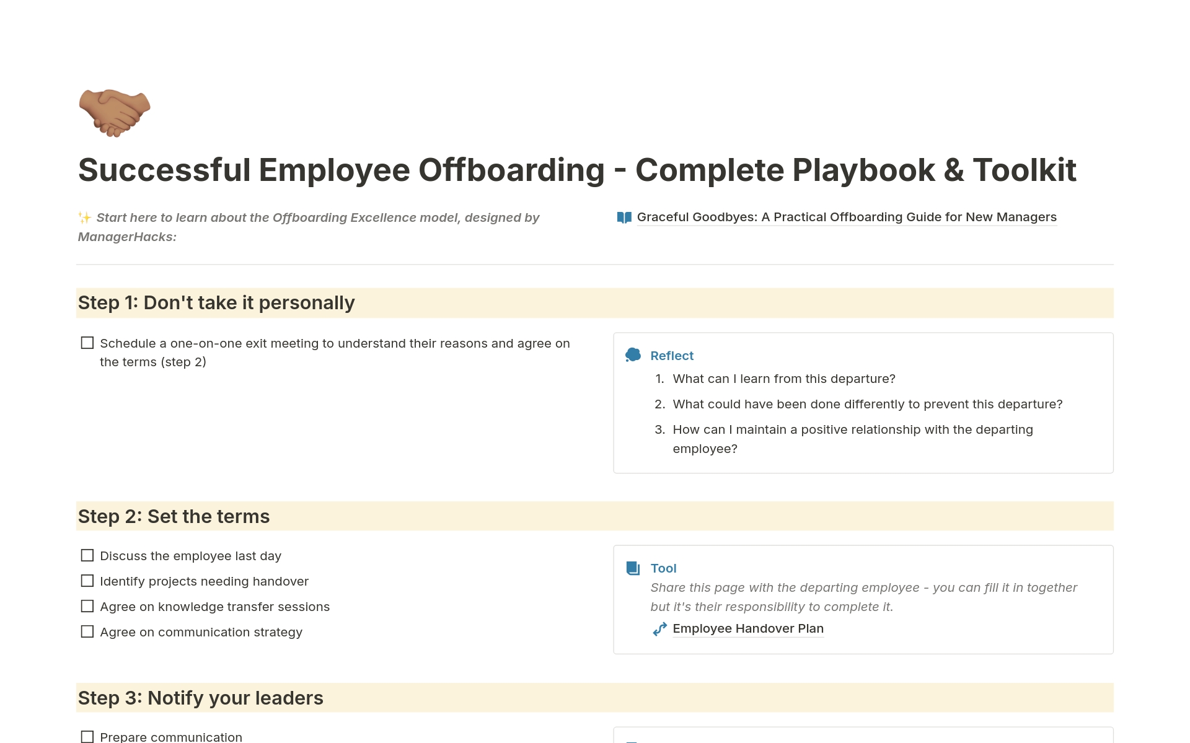Screen dimensions: 1190x743
Task: Toggle the 'Discuss the employee last day' checkbox
Action: coord(88,555)
